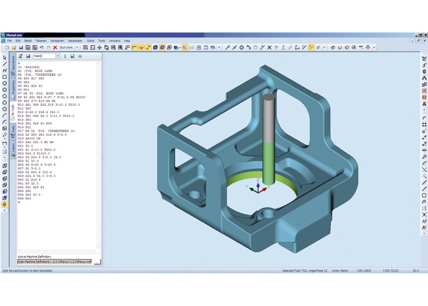Viewport: 428px width, 306px height.
Task: Click the save icon in NC Code panel
Action: 28,56
